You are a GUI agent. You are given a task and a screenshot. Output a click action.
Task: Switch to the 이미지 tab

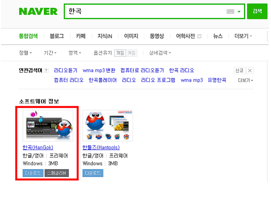[x=131, y=36]
